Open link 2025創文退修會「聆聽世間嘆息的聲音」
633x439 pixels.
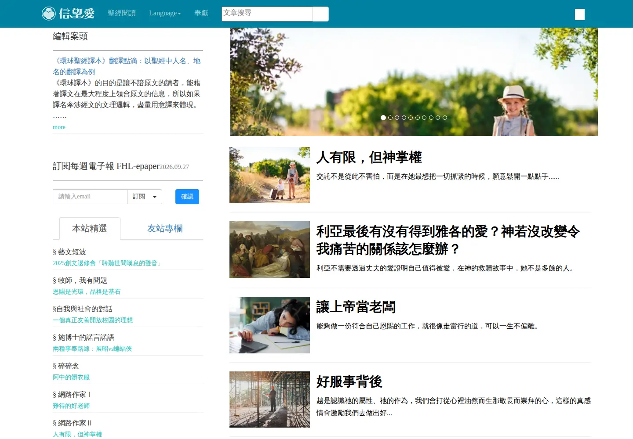[x=108, y=263]
